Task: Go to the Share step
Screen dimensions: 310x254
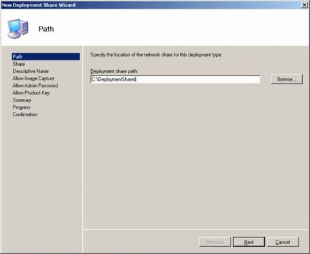Action: pyautogui.click(x=19, y=64)
